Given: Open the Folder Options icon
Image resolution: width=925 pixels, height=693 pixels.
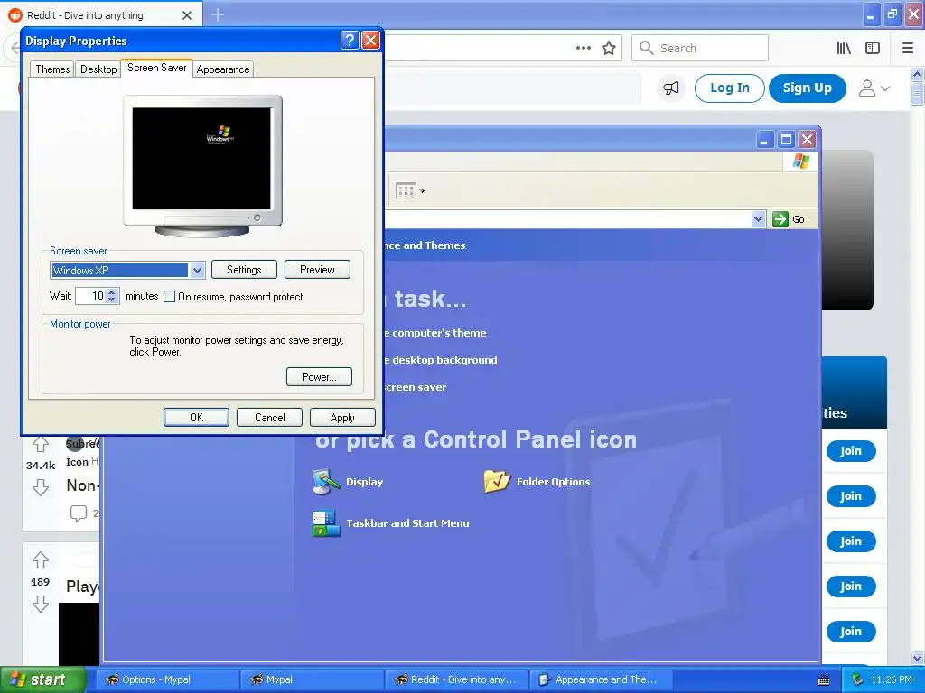Looking at the screenshot, I should point(537,482).
